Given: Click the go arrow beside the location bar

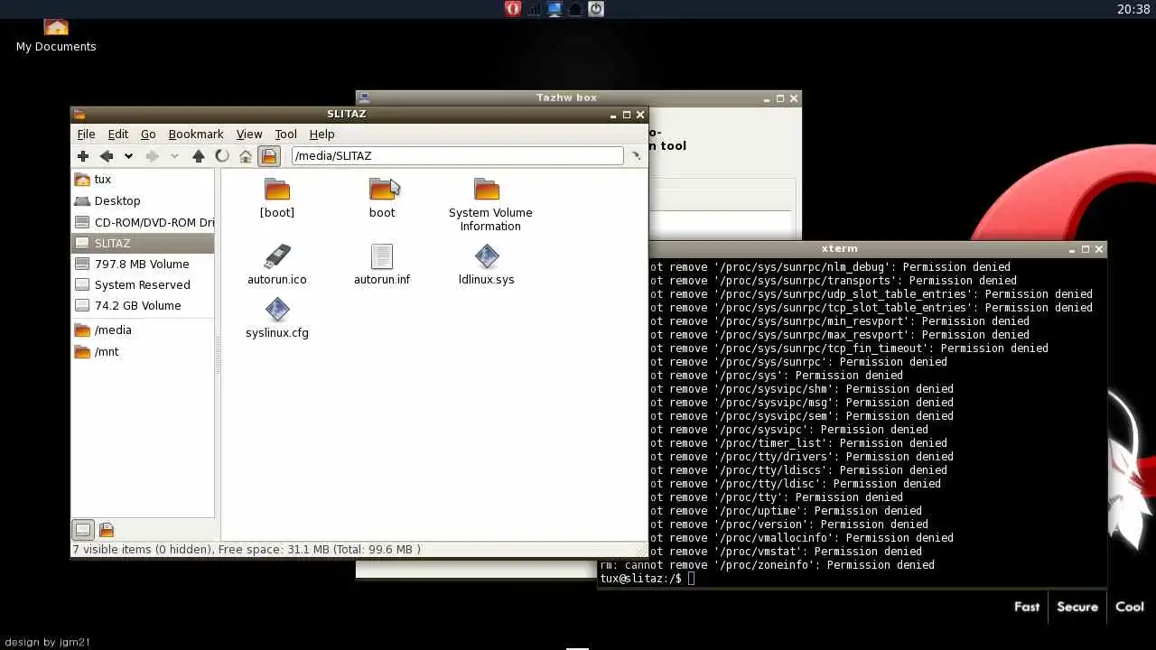Looking at the screenshot, I should pyautogui.click(x=636, y=156).
